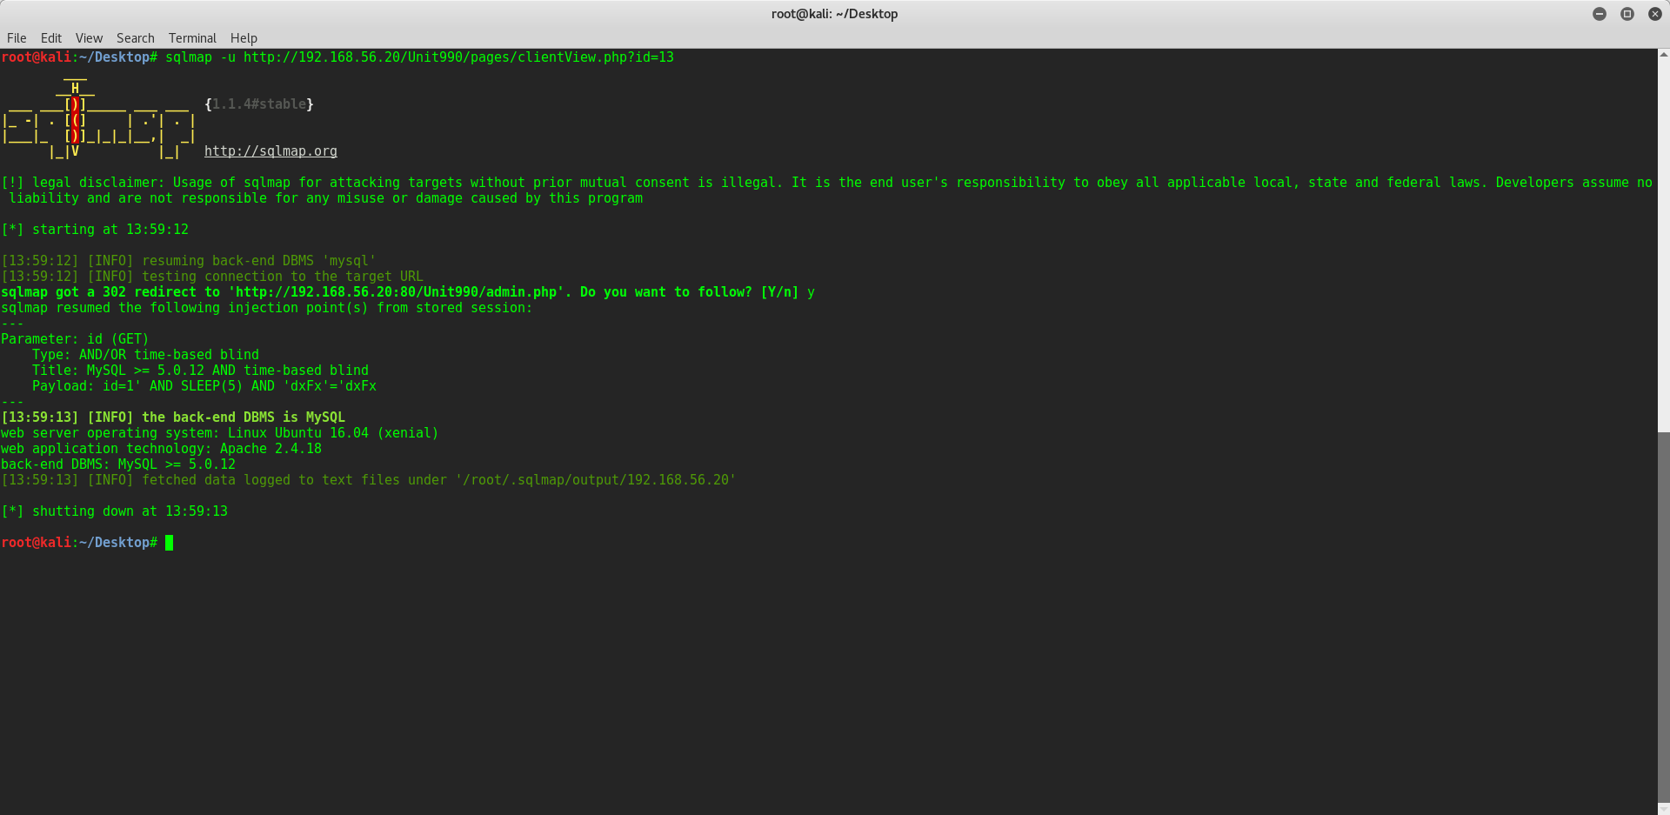Click the 'Payload: id=1' SLEEP(5) line

click(204, 386)
